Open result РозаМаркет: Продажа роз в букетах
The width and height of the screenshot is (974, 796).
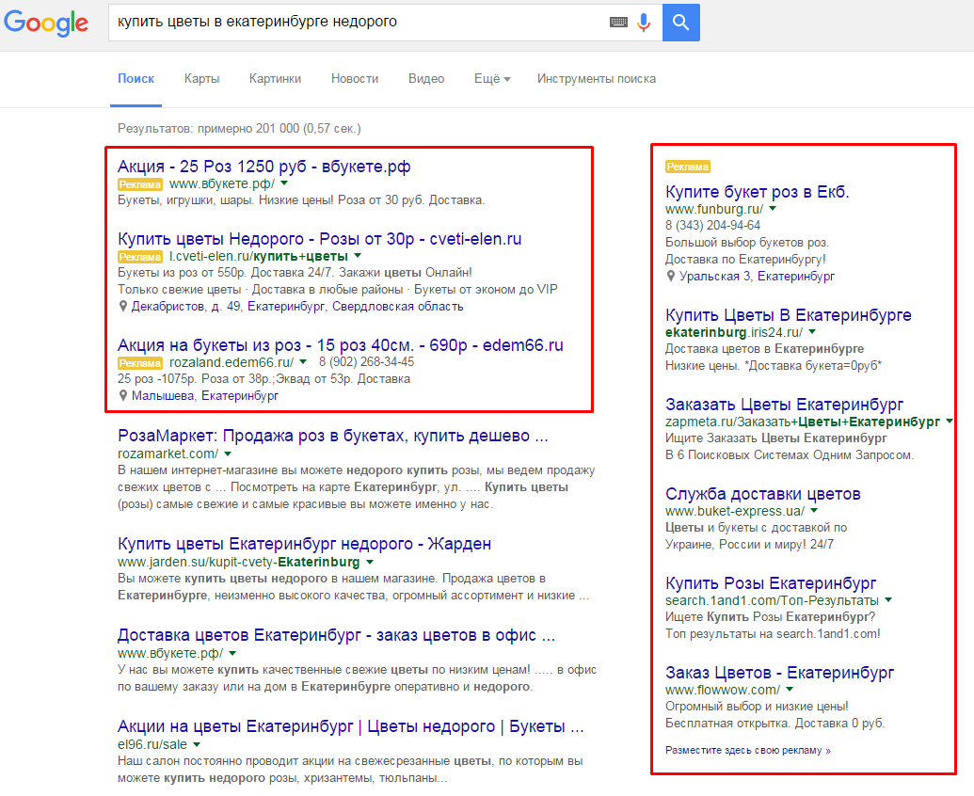333,436
